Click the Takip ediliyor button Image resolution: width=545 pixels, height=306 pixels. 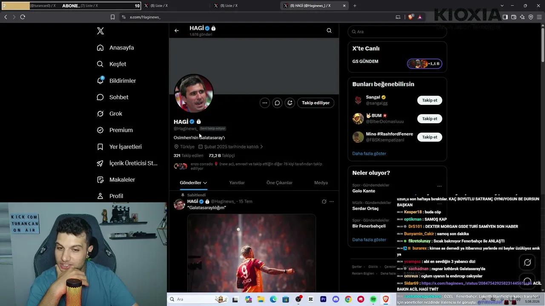point(316,103)
